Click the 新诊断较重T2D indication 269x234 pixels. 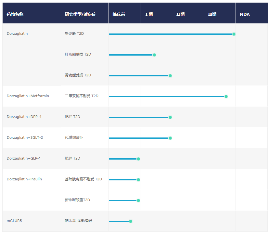coord(77,200)
